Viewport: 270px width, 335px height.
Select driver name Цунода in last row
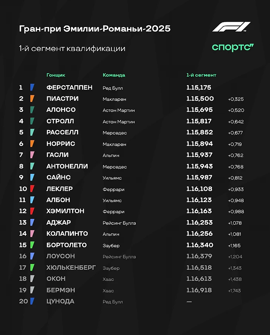click(x=60, y=301)
